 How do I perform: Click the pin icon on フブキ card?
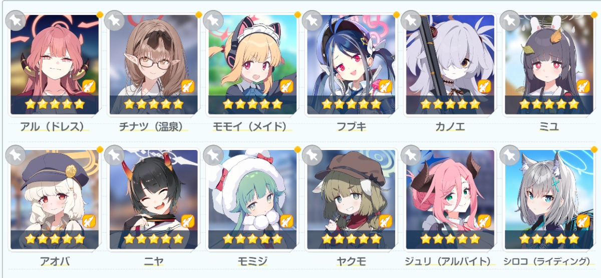313,20
